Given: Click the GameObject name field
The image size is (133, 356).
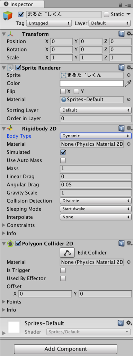Looking at the screenshot, I should 64,15.
